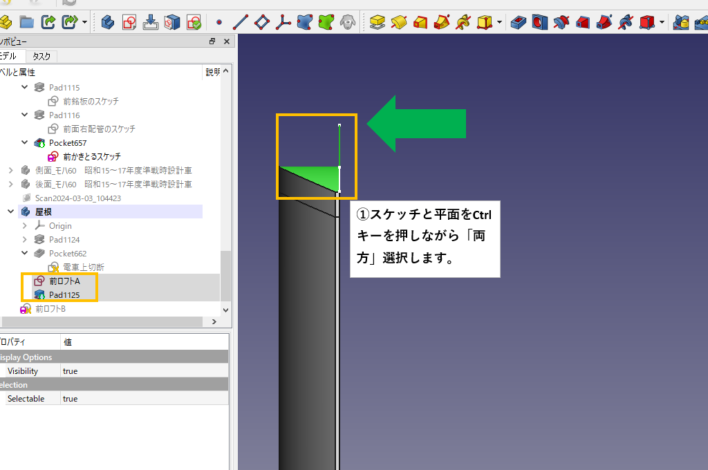The height and width of the screenshot is (470, 708).
Task: Select Pad1125 in the model tree
Action: [x=64, y=295]
